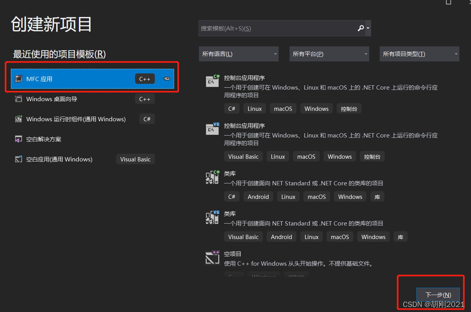
Task: Open the 所有平台 dropdown
Action: (x=329, y=54)
